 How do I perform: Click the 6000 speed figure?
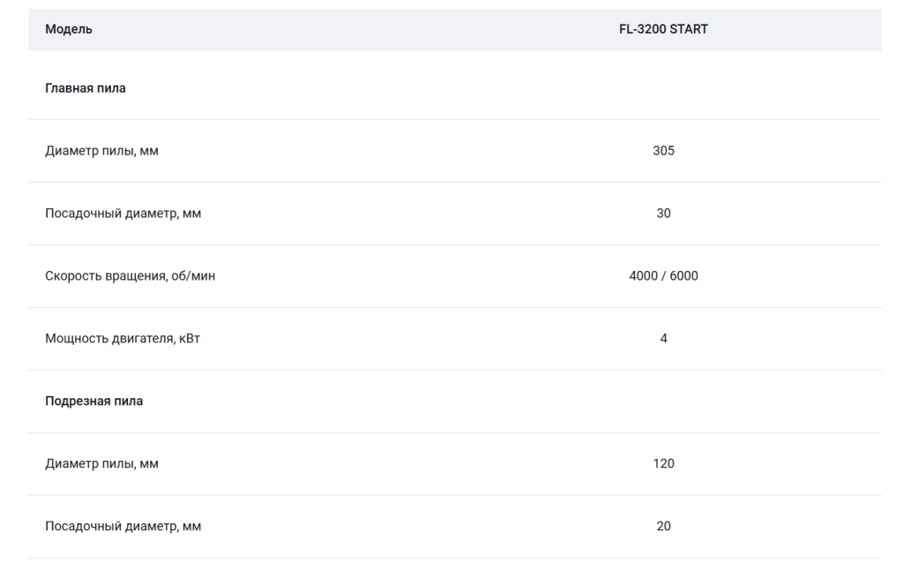[x=683, y=276]
